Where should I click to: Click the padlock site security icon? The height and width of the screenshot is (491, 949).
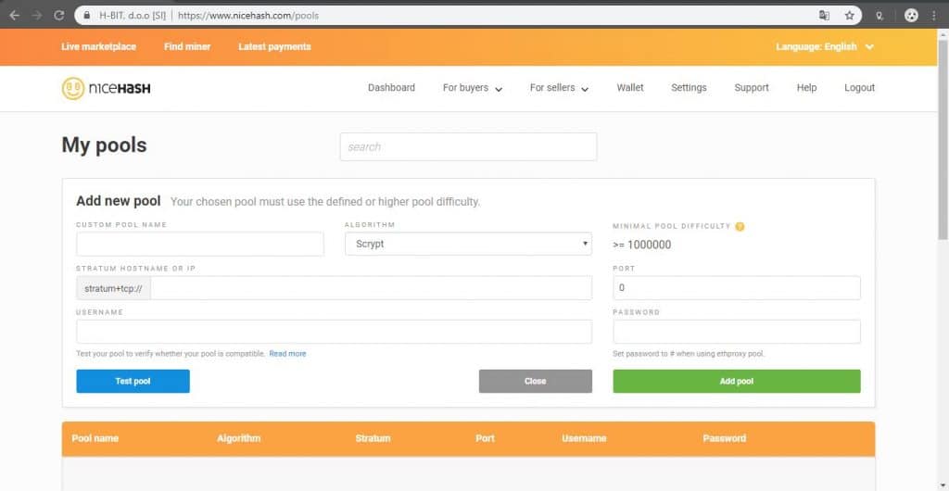[87, 16]
